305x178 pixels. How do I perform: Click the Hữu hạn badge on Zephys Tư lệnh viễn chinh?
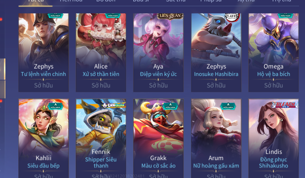(x=55, y=15)
